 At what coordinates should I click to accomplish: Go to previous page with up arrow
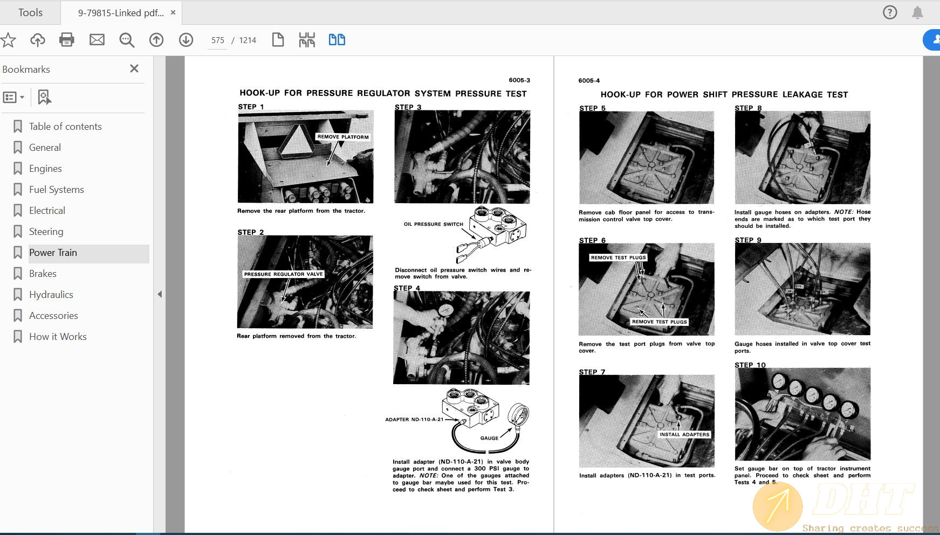tap(156, 40)
